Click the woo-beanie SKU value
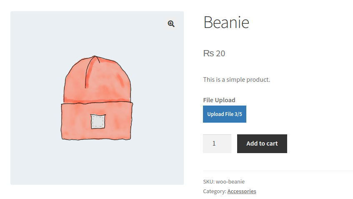 click(230, 181)
